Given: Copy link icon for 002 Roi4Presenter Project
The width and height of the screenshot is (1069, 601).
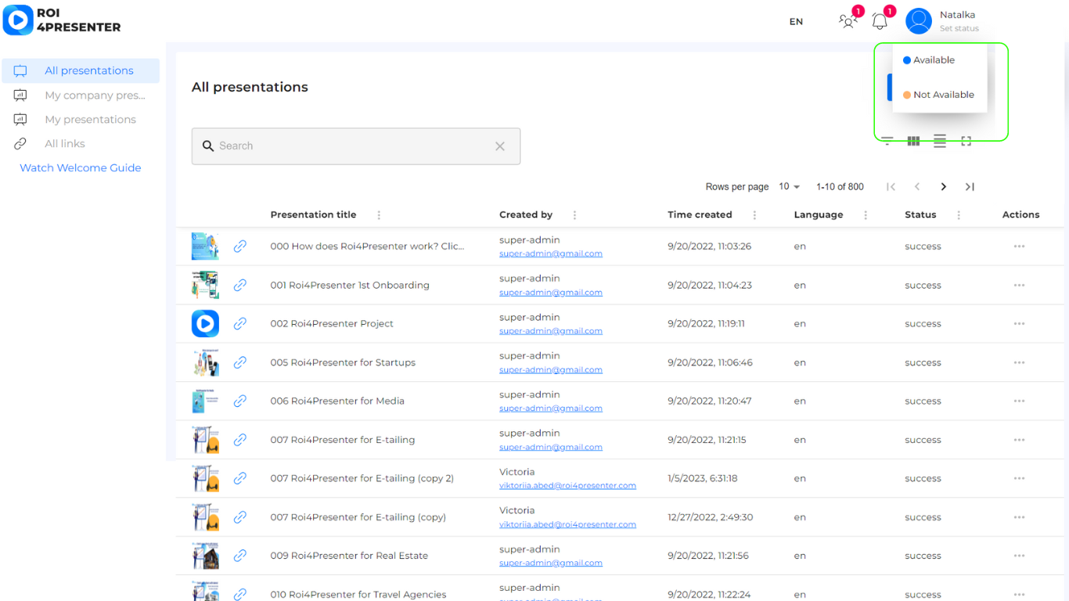Looking at the screenshot, I should click(x=240, y=324).
